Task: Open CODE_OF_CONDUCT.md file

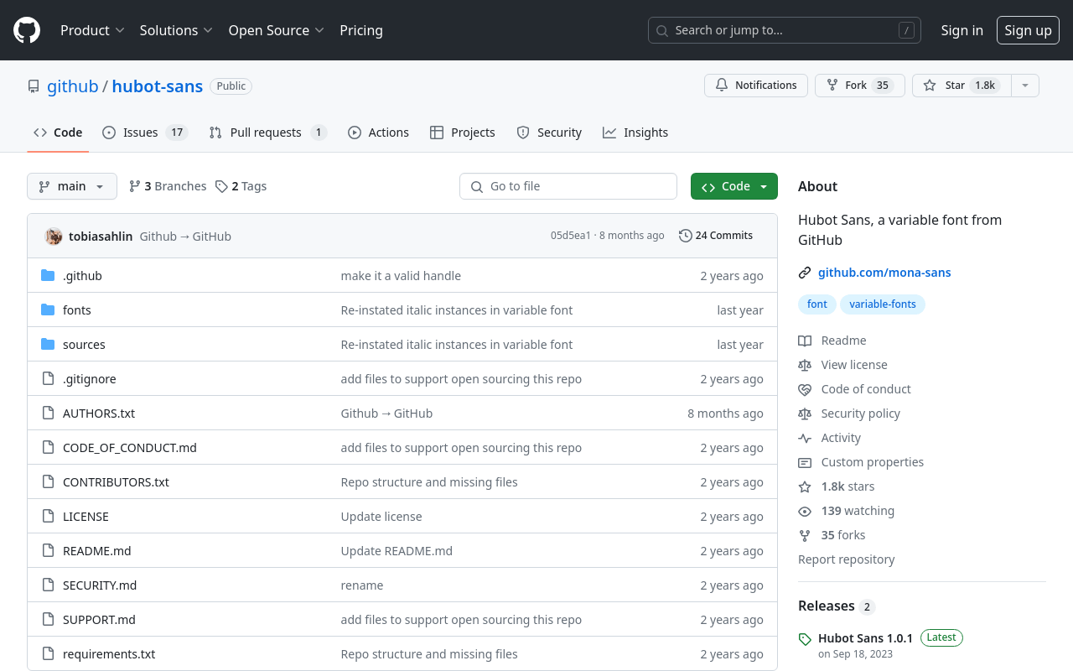Action: [130, 448]
